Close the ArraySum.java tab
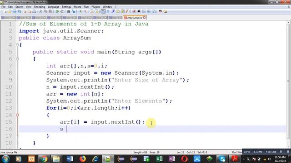Viewport: 291px width, 163px height. (x=145, y=18)
